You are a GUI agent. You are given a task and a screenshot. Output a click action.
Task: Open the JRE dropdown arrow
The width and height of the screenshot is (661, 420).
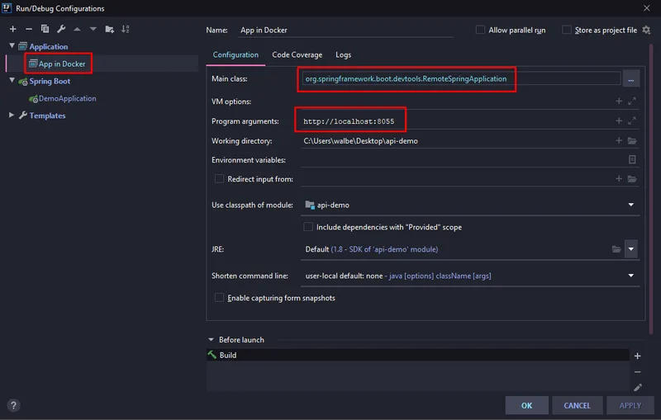(630, 249)
